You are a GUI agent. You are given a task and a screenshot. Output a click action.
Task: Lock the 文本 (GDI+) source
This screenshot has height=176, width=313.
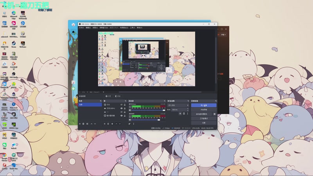tap(125, 108)
